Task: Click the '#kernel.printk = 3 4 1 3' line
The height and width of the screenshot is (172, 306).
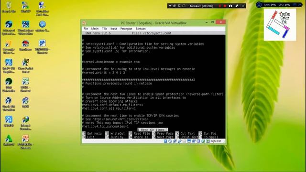Action: click(x=103, y=73)
